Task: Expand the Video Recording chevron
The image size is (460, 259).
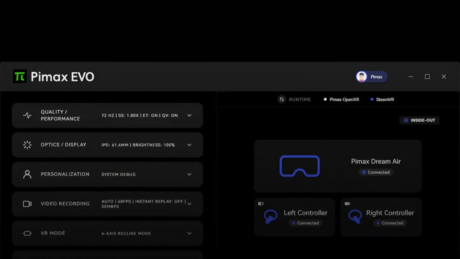Action: pos(189,204)
